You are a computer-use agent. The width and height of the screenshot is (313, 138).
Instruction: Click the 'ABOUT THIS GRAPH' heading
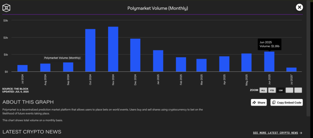click(28, 102)
